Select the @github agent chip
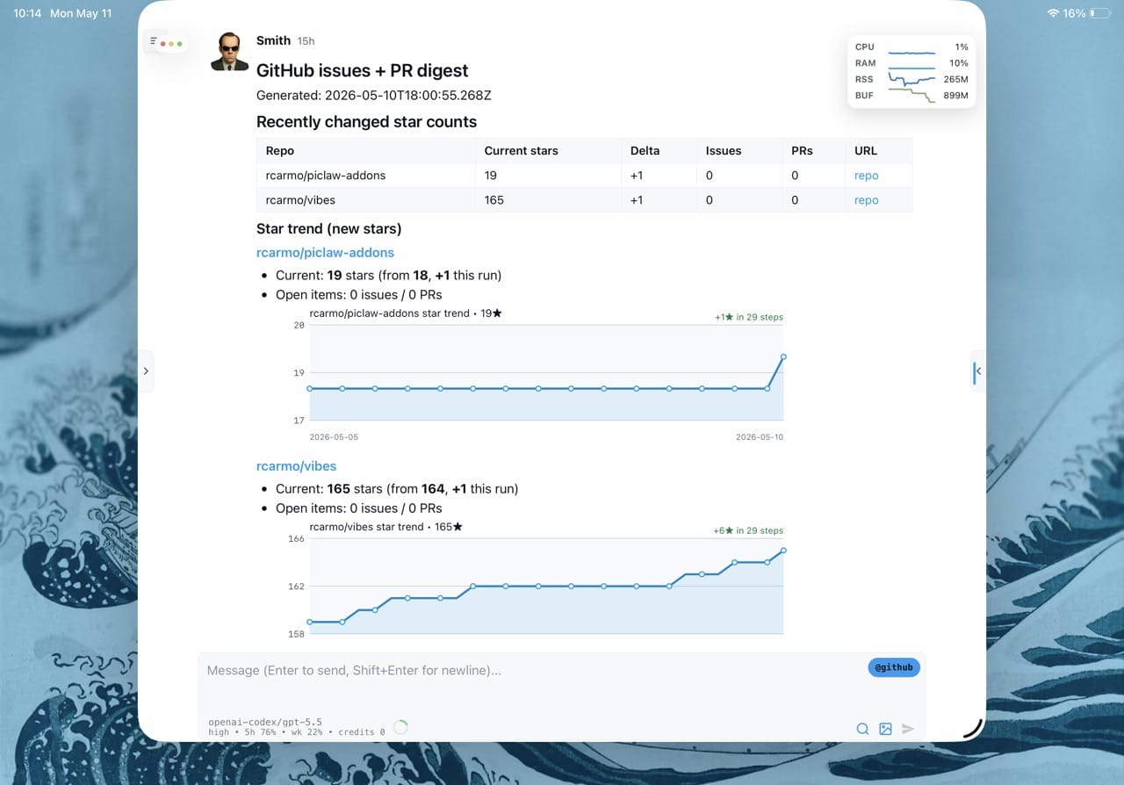Screen dimensions: 1124x785 coord(894,667)
